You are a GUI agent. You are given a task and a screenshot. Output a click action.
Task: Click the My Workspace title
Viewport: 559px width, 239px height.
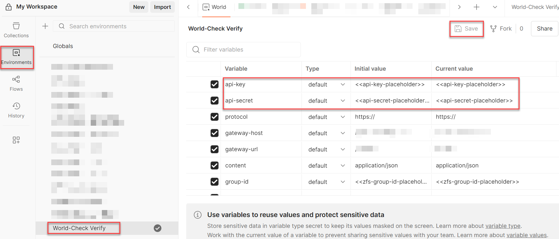(x=37, y=7)
